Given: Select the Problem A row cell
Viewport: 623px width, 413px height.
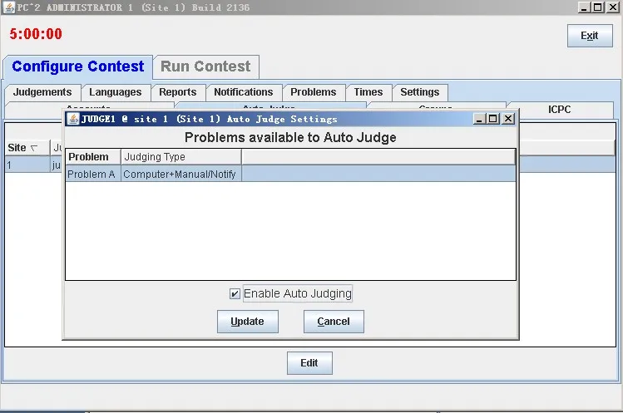Looking at the screenshot, I should 93,174.
